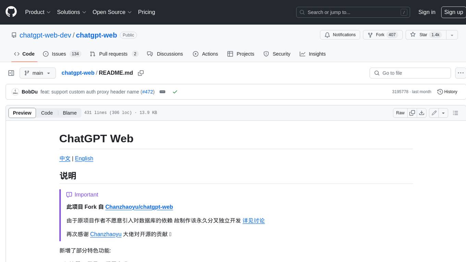View the file History
The height and width of the screenshot is (262, 466).
click(447, 92)
